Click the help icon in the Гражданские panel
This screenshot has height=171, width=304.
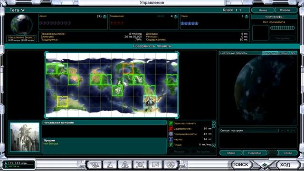176,17
